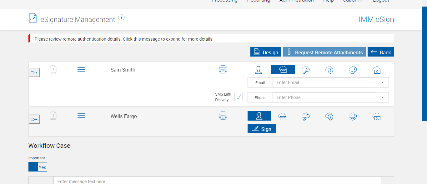Choose shield question authentication for Sam Smith
Viewport: 427px width, 184px height.
click(329, 70)
